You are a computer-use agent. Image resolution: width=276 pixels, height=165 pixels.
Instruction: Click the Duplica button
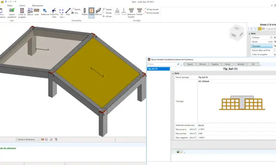point(215,64)
